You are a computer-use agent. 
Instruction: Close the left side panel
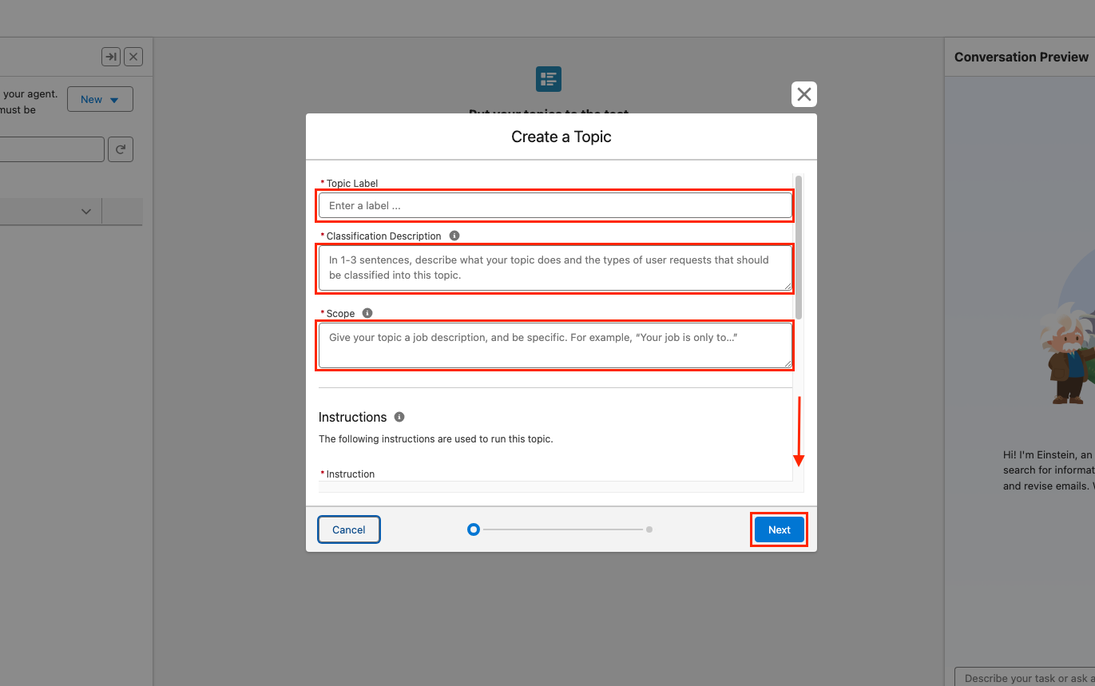click(x=134, y=57)
